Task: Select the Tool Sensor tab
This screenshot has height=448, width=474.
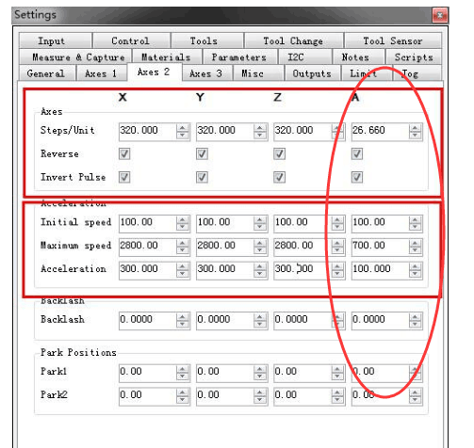Action: point(393,40)
